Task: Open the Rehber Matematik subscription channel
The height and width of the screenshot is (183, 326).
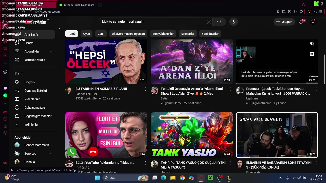Action: pos(34,145)
